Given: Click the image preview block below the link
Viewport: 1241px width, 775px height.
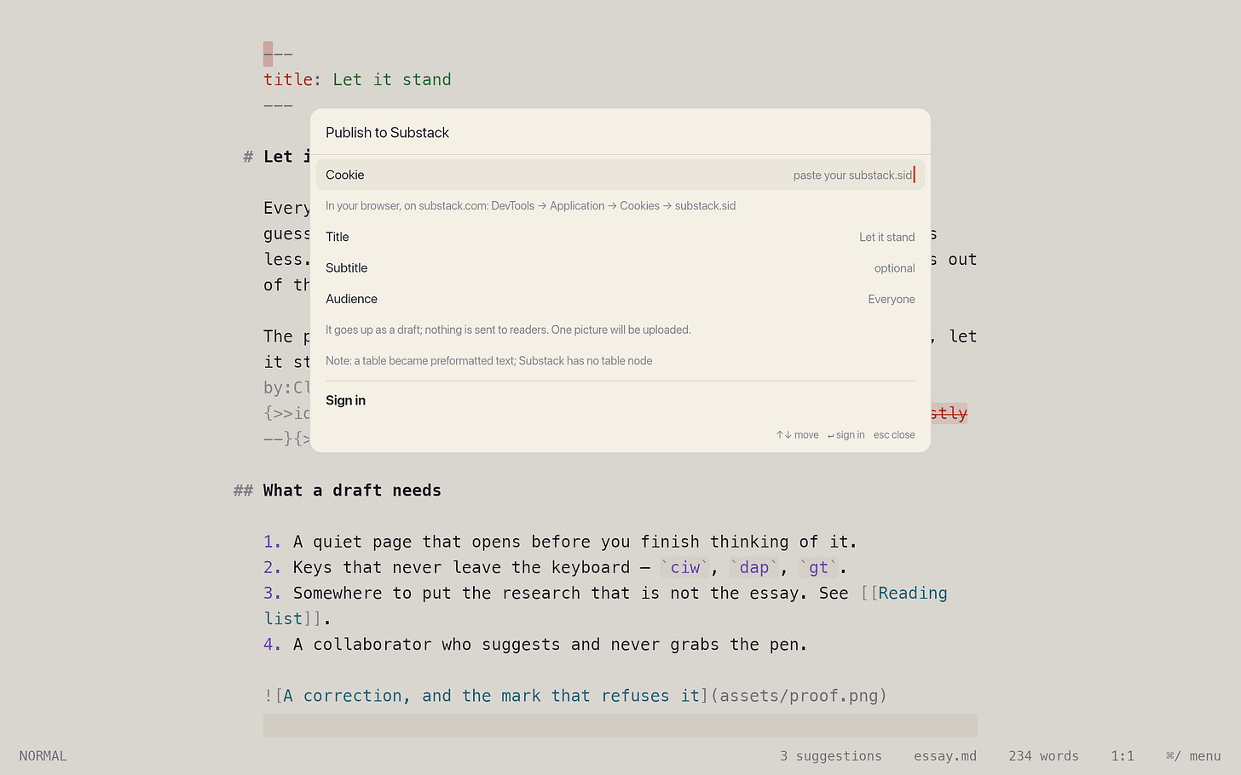Looking at the screenshot, I should [x=620, y=725].
